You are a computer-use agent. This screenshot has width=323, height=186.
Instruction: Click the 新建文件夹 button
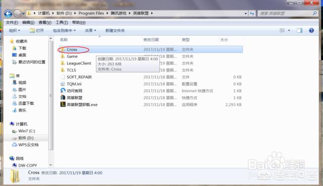click(115, 30)
